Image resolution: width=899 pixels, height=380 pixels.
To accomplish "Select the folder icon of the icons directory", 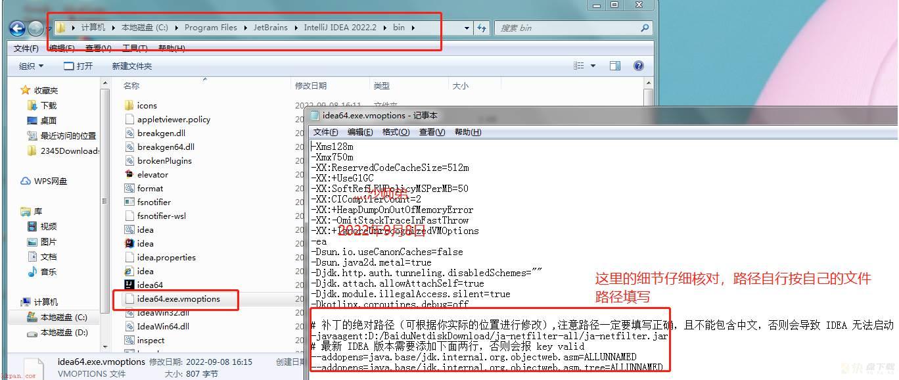I will (129, 105).
